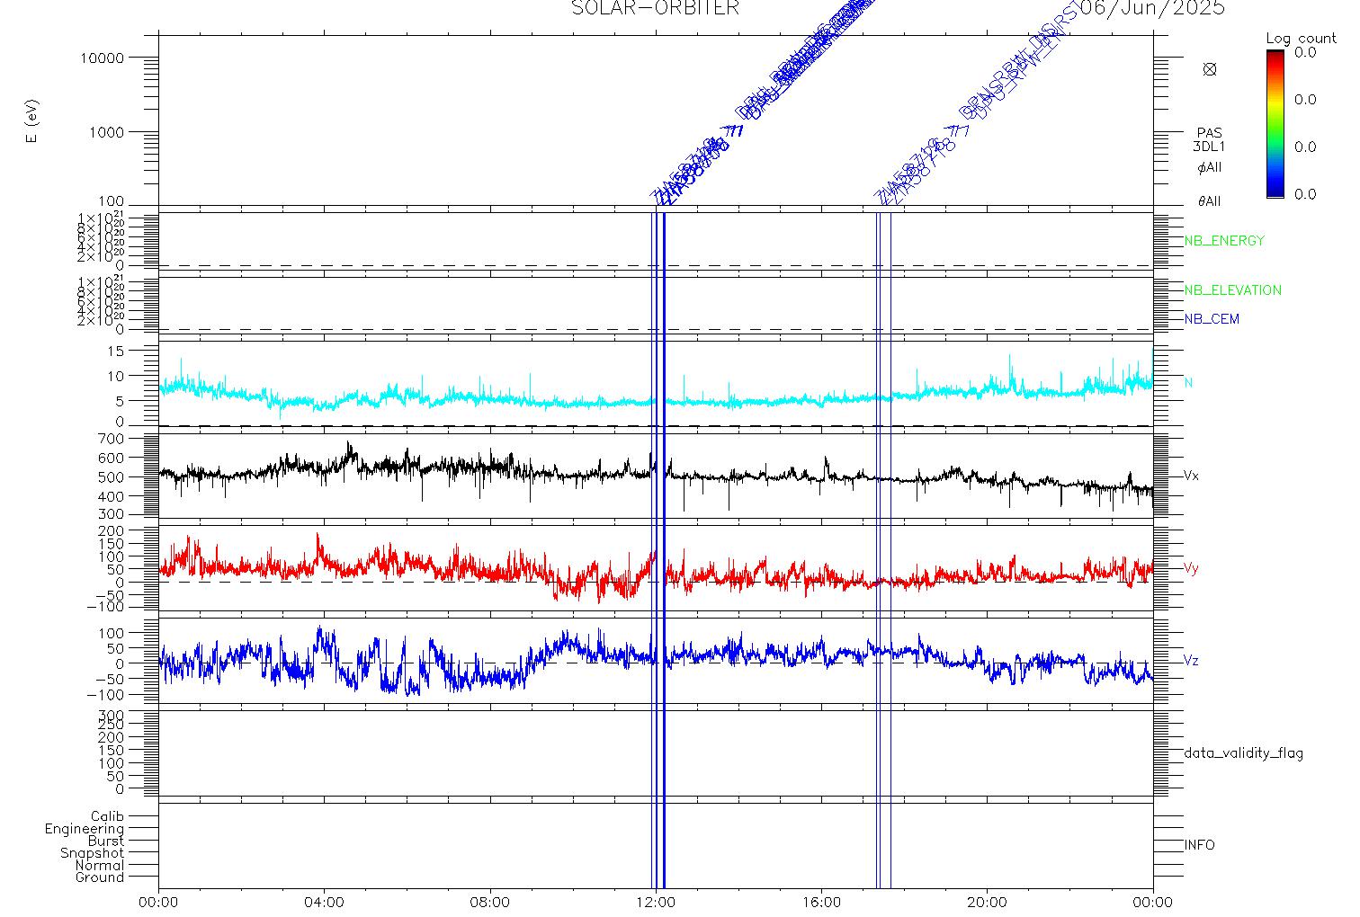
Task: Select the data_validity_flag panel label
Action: (x=1244, y=753)
